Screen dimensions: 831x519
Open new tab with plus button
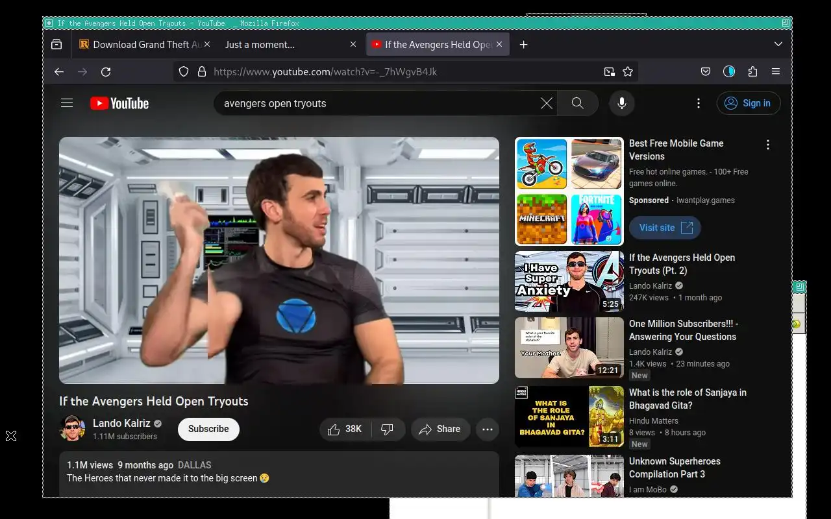(x=524, y=45)
